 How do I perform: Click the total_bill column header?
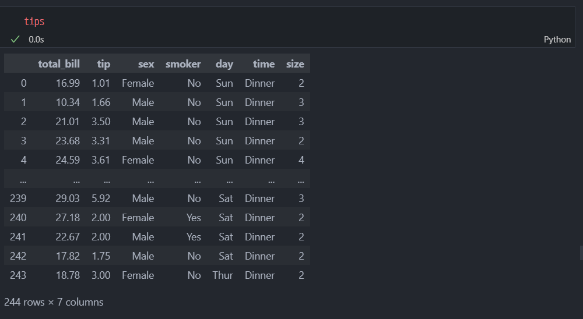pyautogui.click(x=59, y=64)
